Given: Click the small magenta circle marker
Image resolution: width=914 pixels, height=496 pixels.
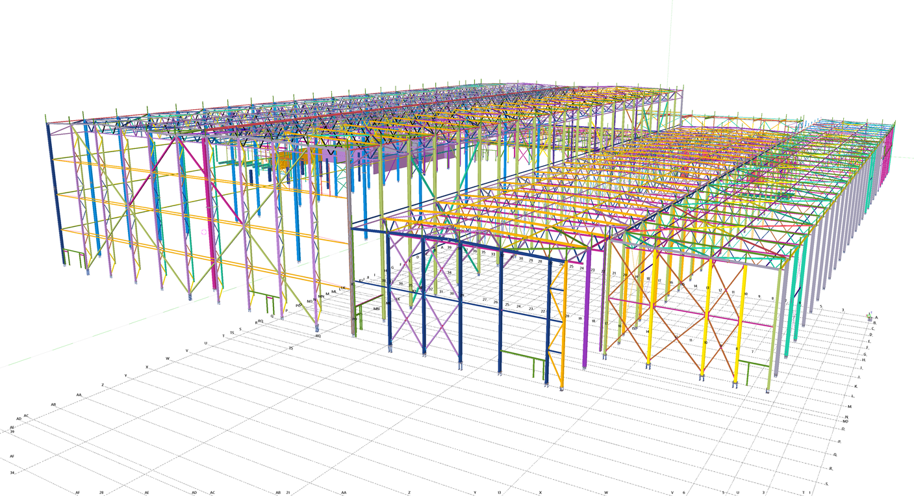Looking at the screenshot, I should pos(204,231).
